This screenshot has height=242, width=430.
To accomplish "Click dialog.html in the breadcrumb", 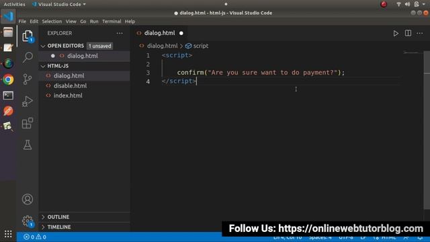I will click(162, 46).
